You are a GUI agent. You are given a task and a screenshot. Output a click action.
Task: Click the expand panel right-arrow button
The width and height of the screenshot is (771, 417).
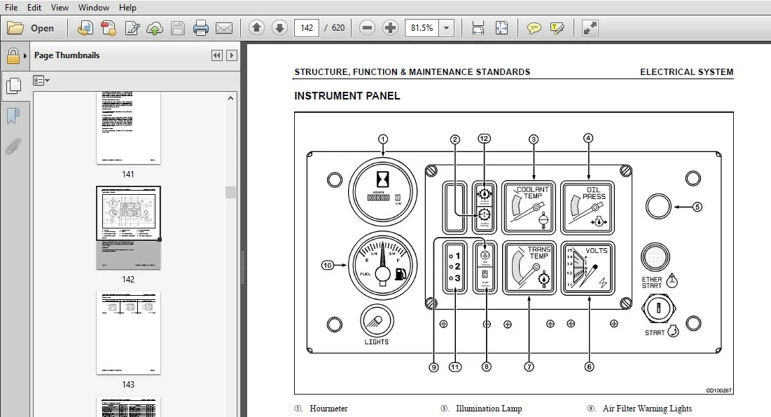point(232,55)
